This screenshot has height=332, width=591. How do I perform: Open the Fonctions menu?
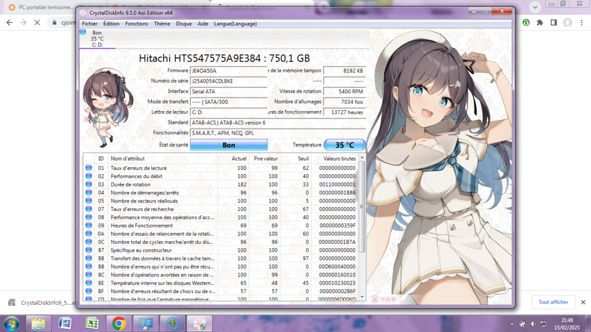137,24
